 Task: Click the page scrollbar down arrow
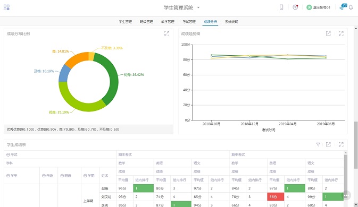pyautogui.click(x=356, y=205)
